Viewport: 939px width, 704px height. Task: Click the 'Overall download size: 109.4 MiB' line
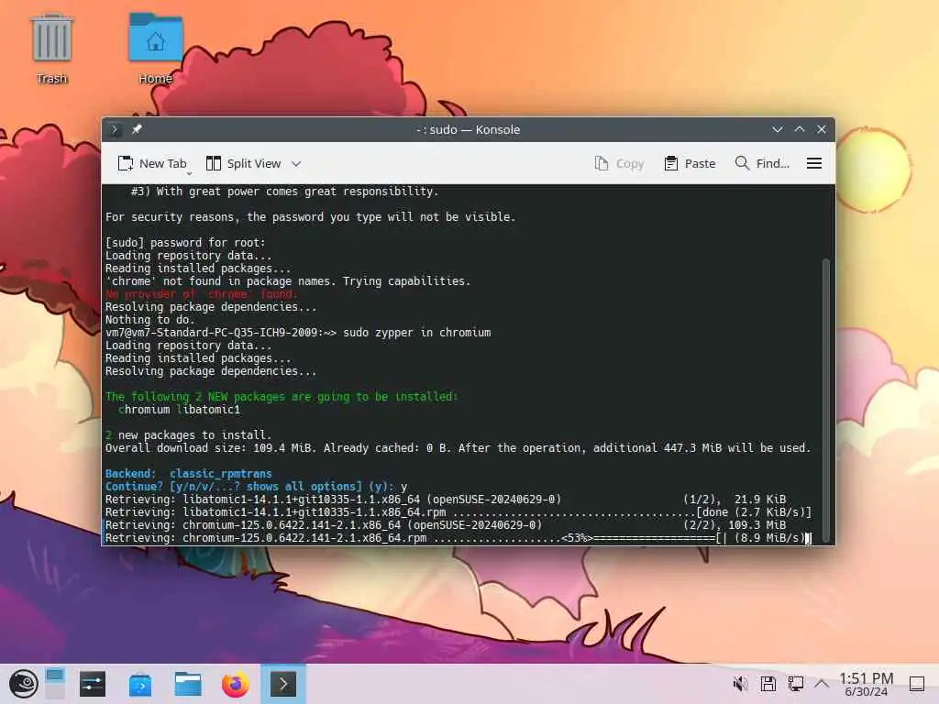coord(458,447)
